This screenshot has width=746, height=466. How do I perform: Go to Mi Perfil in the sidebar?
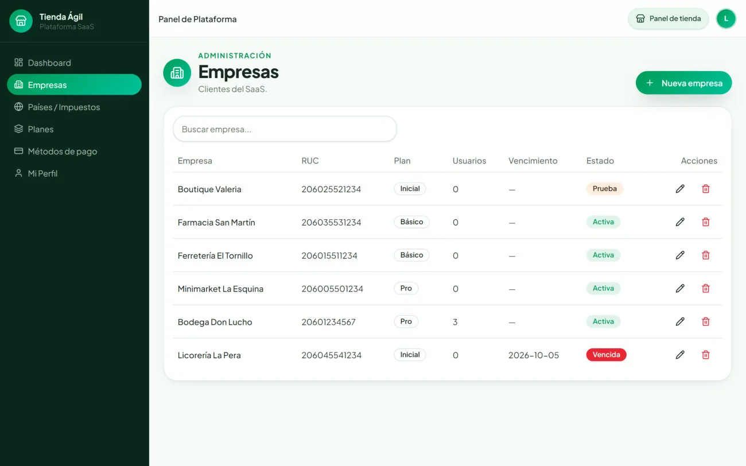pos(74,173)
